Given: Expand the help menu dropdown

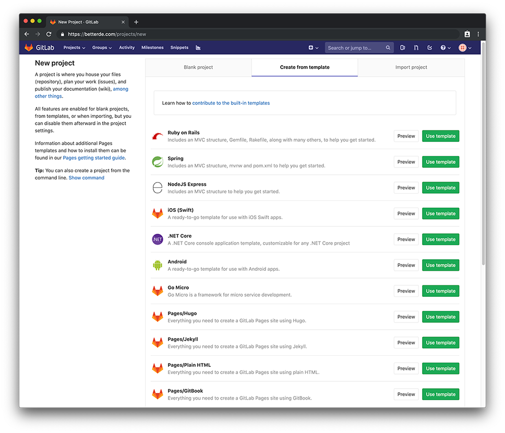Looking at the screenshot, I should click(444, 47).
